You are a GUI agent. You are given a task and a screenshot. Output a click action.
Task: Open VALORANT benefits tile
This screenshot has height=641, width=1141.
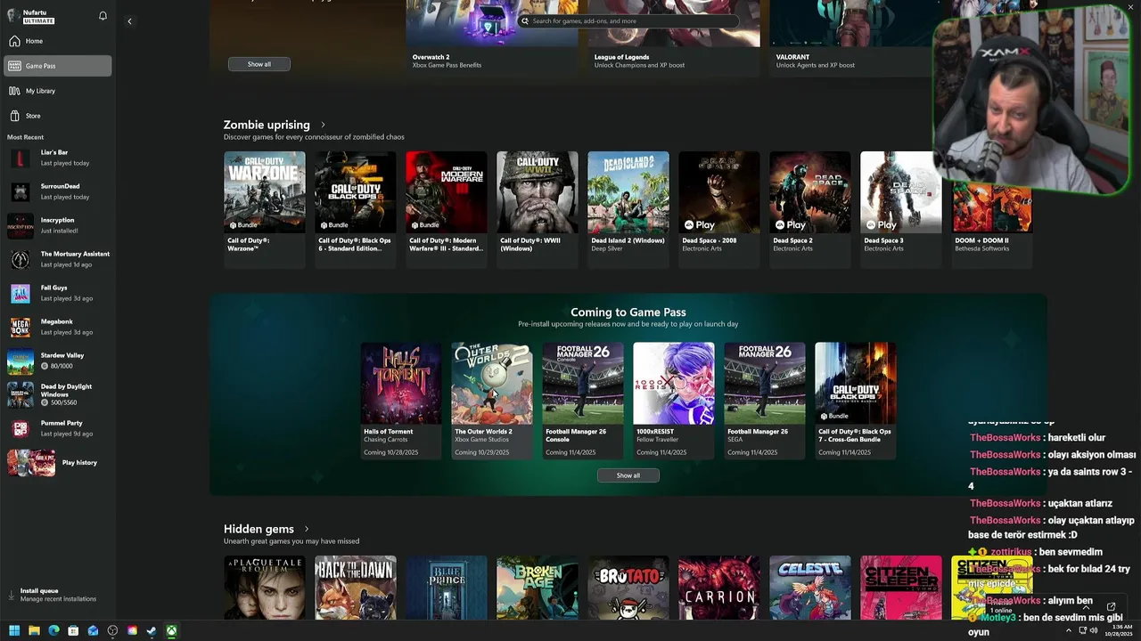click(851, 37)
